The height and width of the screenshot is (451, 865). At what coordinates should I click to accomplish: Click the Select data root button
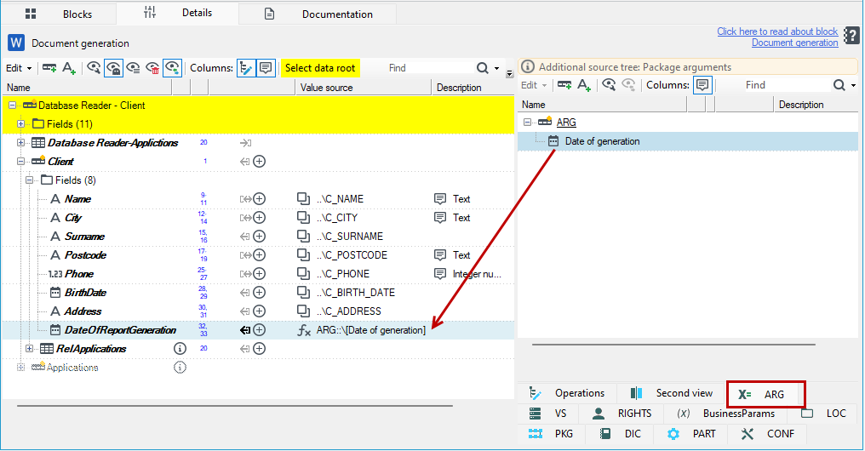pyautogui.click(x=320, y=68)
